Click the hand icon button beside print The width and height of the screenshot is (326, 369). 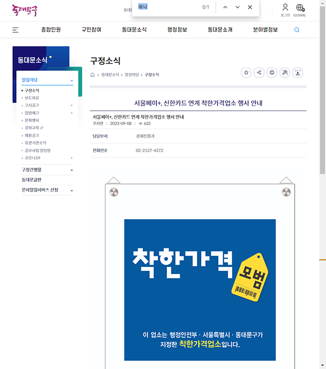[x=285, y=72]
